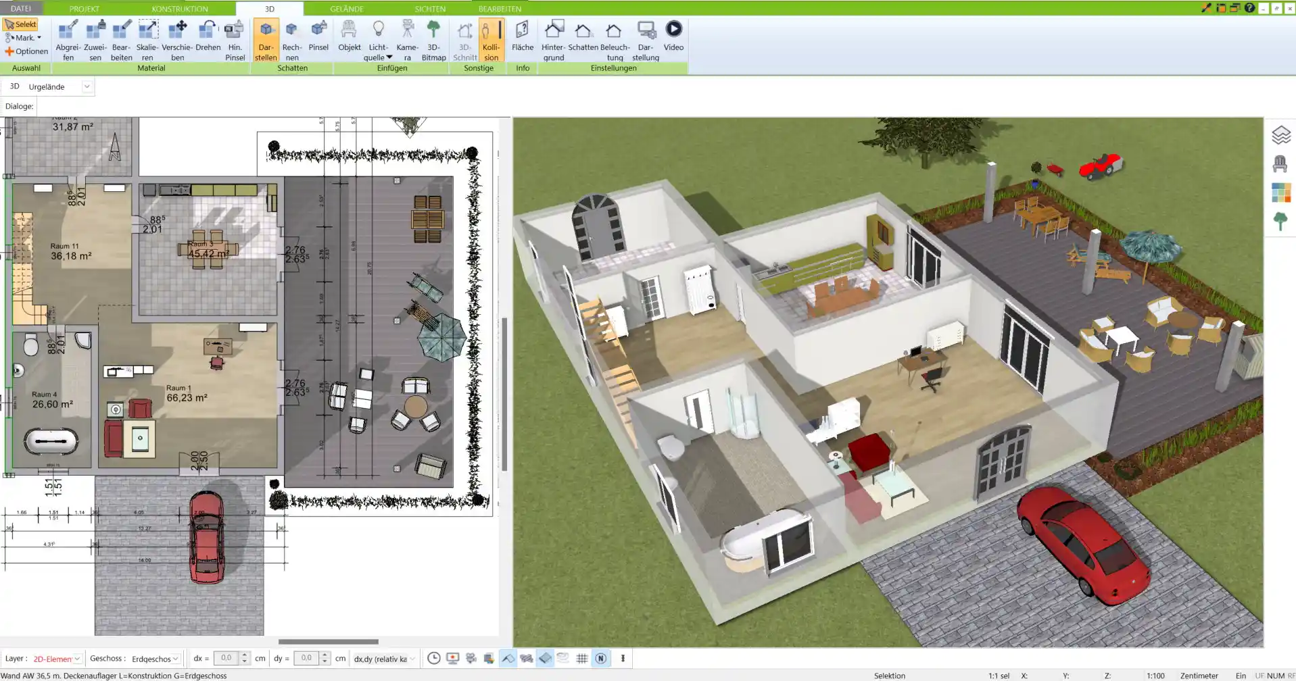The height and width of the screenshot is (681, 1296).
Task: Open Darstellung settings
Action: point(646,41)
